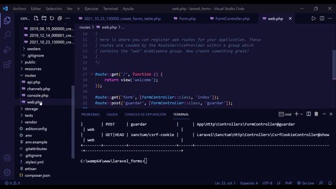
Task: Switch to the create_forms_table migration tab
Action: tap(120, 19)
